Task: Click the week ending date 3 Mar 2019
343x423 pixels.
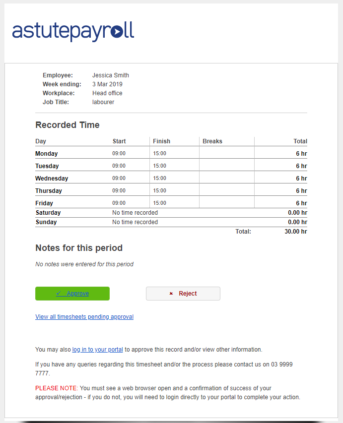Action: pos(107,84)
